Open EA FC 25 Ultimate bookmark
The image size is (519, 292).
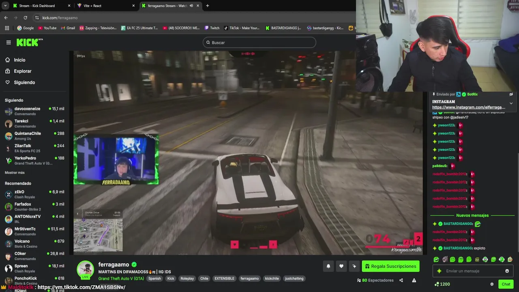[139, 28]
